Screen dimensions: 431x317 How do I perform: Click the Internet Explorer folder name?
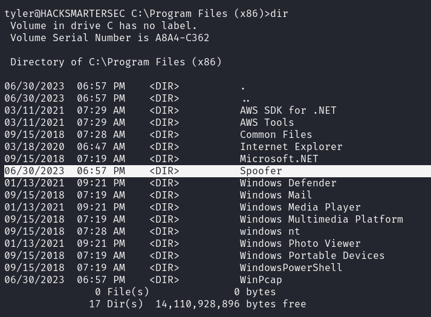point(291,146)
